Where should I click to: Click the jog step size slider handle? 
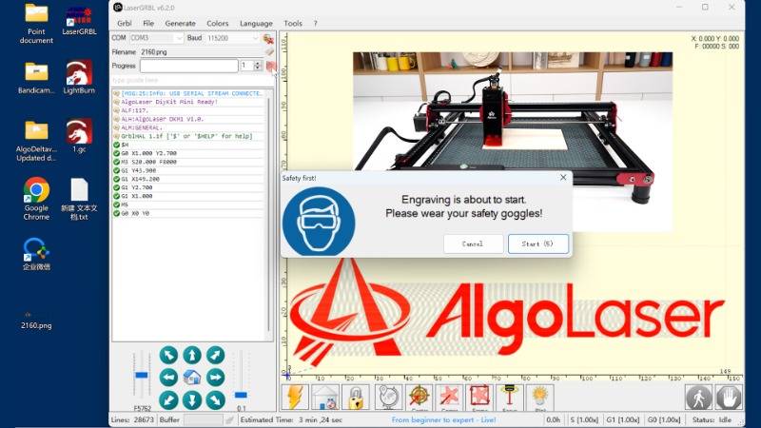(241, 395)
